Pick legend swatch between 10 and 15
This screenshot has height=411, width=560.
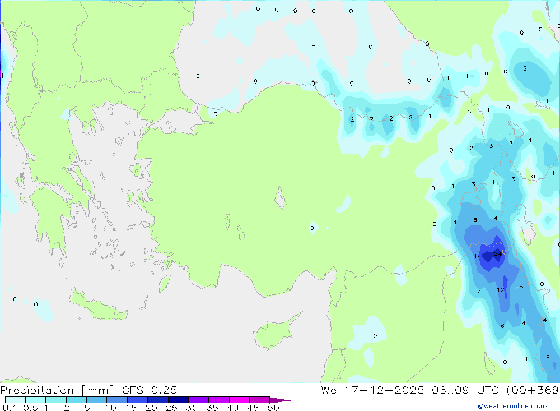pyautogui.click(x=117, y=400)
